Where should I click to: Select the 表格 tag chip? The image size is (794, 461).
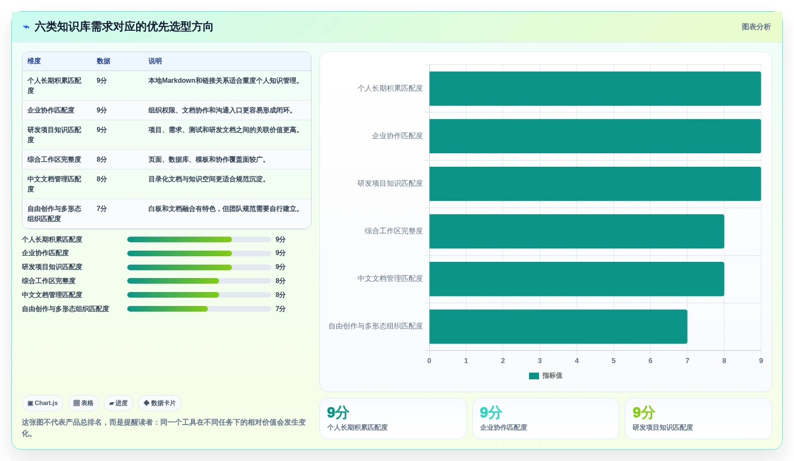tap(83, 403)
